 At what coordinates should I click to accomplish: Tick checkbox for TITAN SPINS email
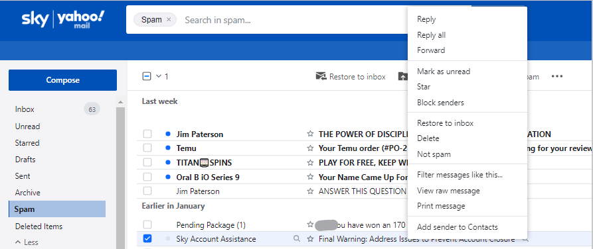(x=147, y=163)
